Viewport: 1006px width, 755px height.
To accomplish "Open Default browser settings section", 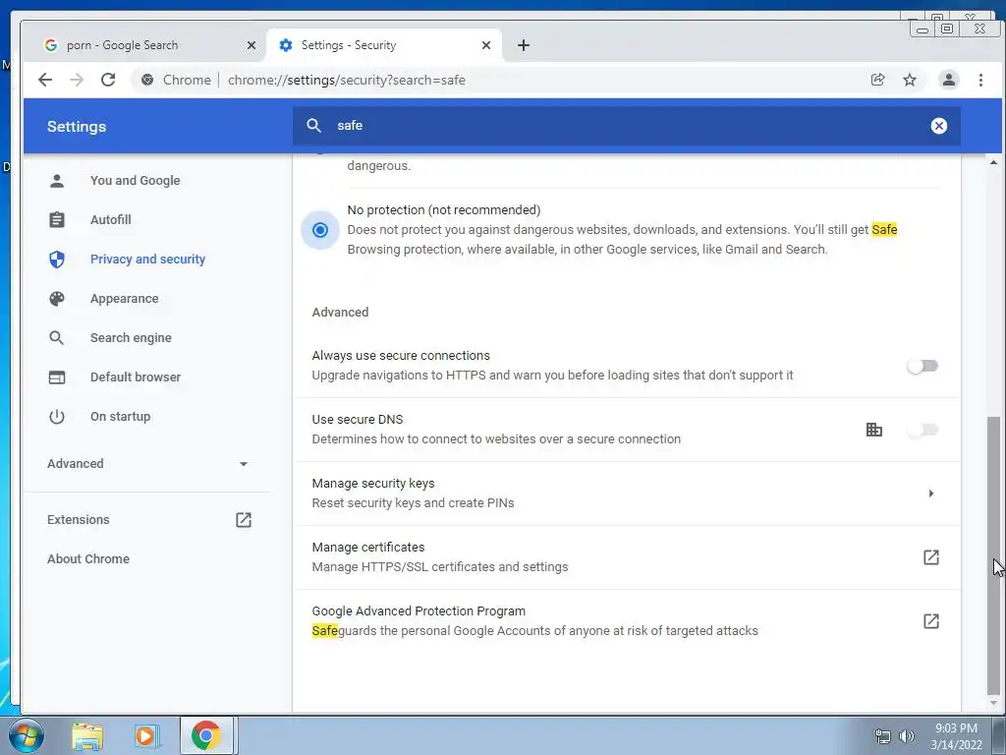I will tap(136, 377).
